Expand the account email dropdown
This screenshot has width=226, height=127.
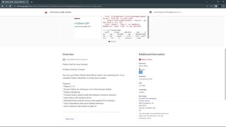pyautogui.click(x=167, y=12)
